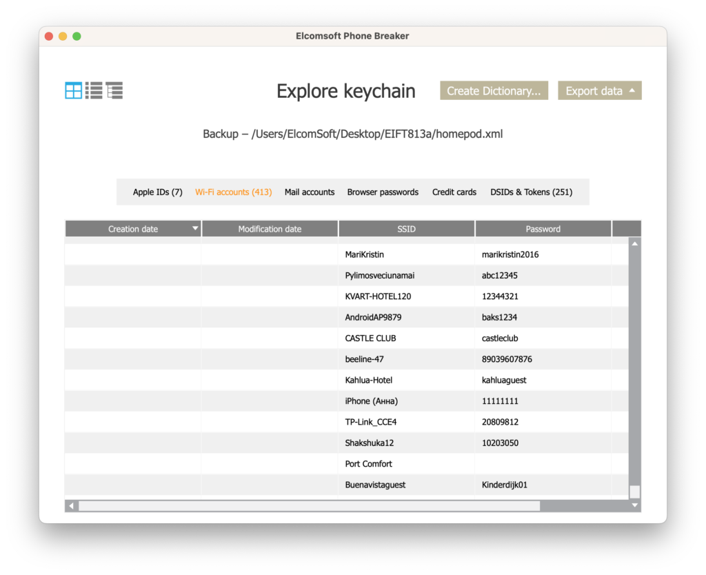View DSIDs & Tokens entries

click(x=531, y=192)
